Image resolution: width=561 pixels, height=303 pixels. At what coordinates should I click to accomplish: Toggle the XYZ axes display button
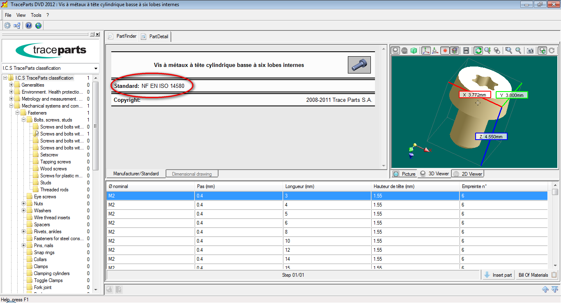pyautogui.click(x=426, y=50)
